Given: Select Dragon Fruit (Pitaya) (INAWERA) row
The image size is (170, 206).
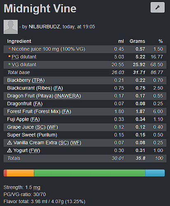Looking at the screenshot, I should pos(85,96).
